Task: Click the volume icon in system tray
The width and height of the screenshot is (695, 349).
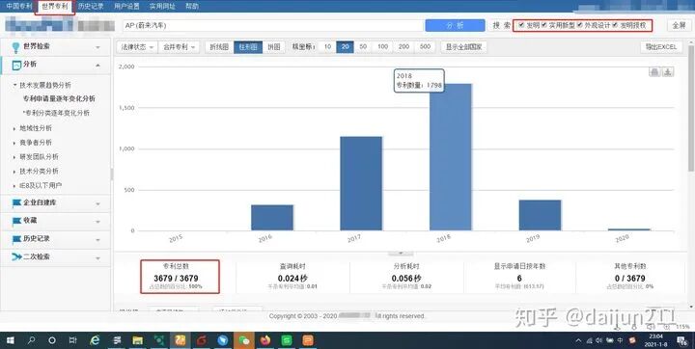Action: point(598,340)
